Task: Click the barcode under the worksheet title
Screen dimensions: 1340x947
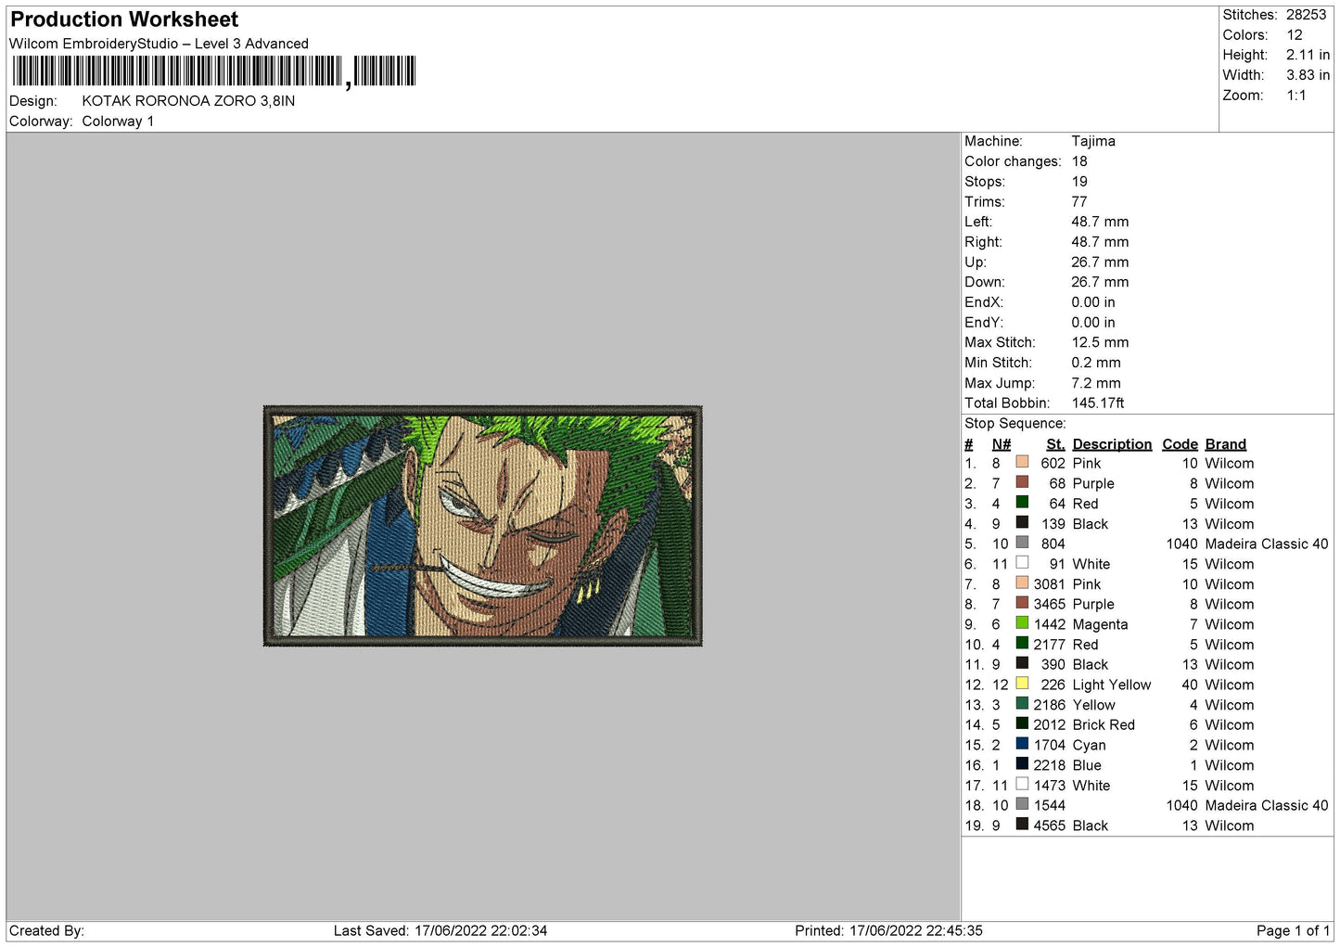Action: point(213,71)
